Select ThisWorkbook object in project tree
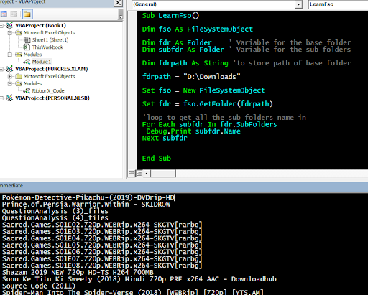Viewport: 368px width, 295px height. [47, 47]
